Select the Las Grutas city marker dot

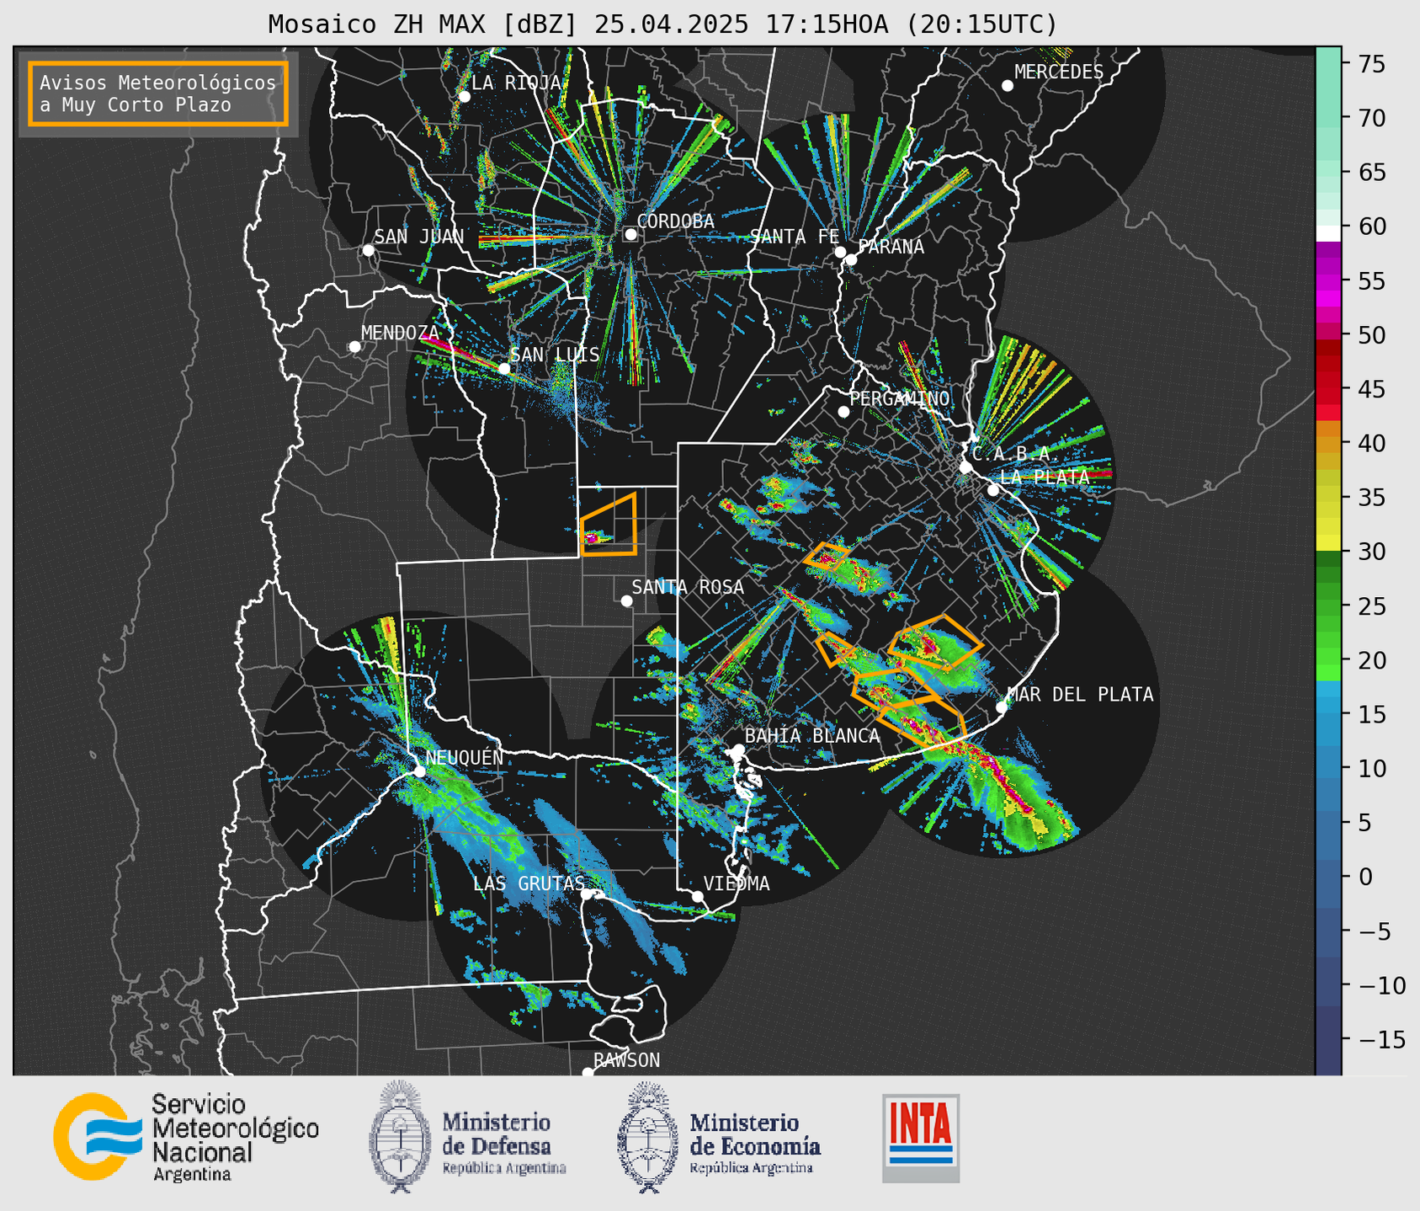tap(587, 894)
